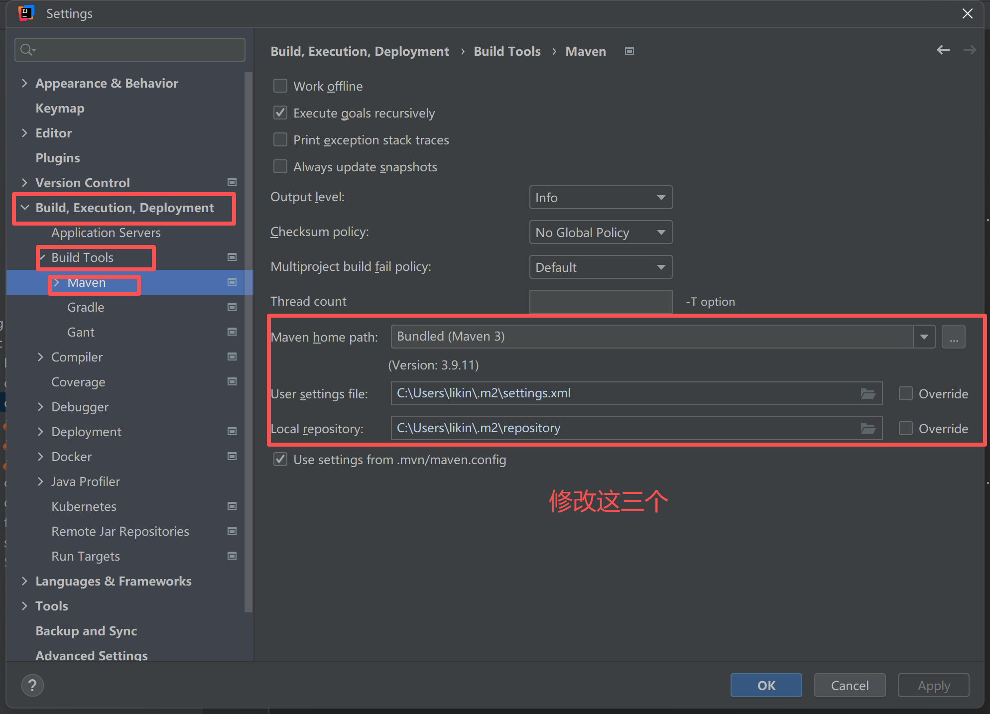The image size is (990, 714).
Task: Open the Output level dropdown
Action: tap(601, 198)
